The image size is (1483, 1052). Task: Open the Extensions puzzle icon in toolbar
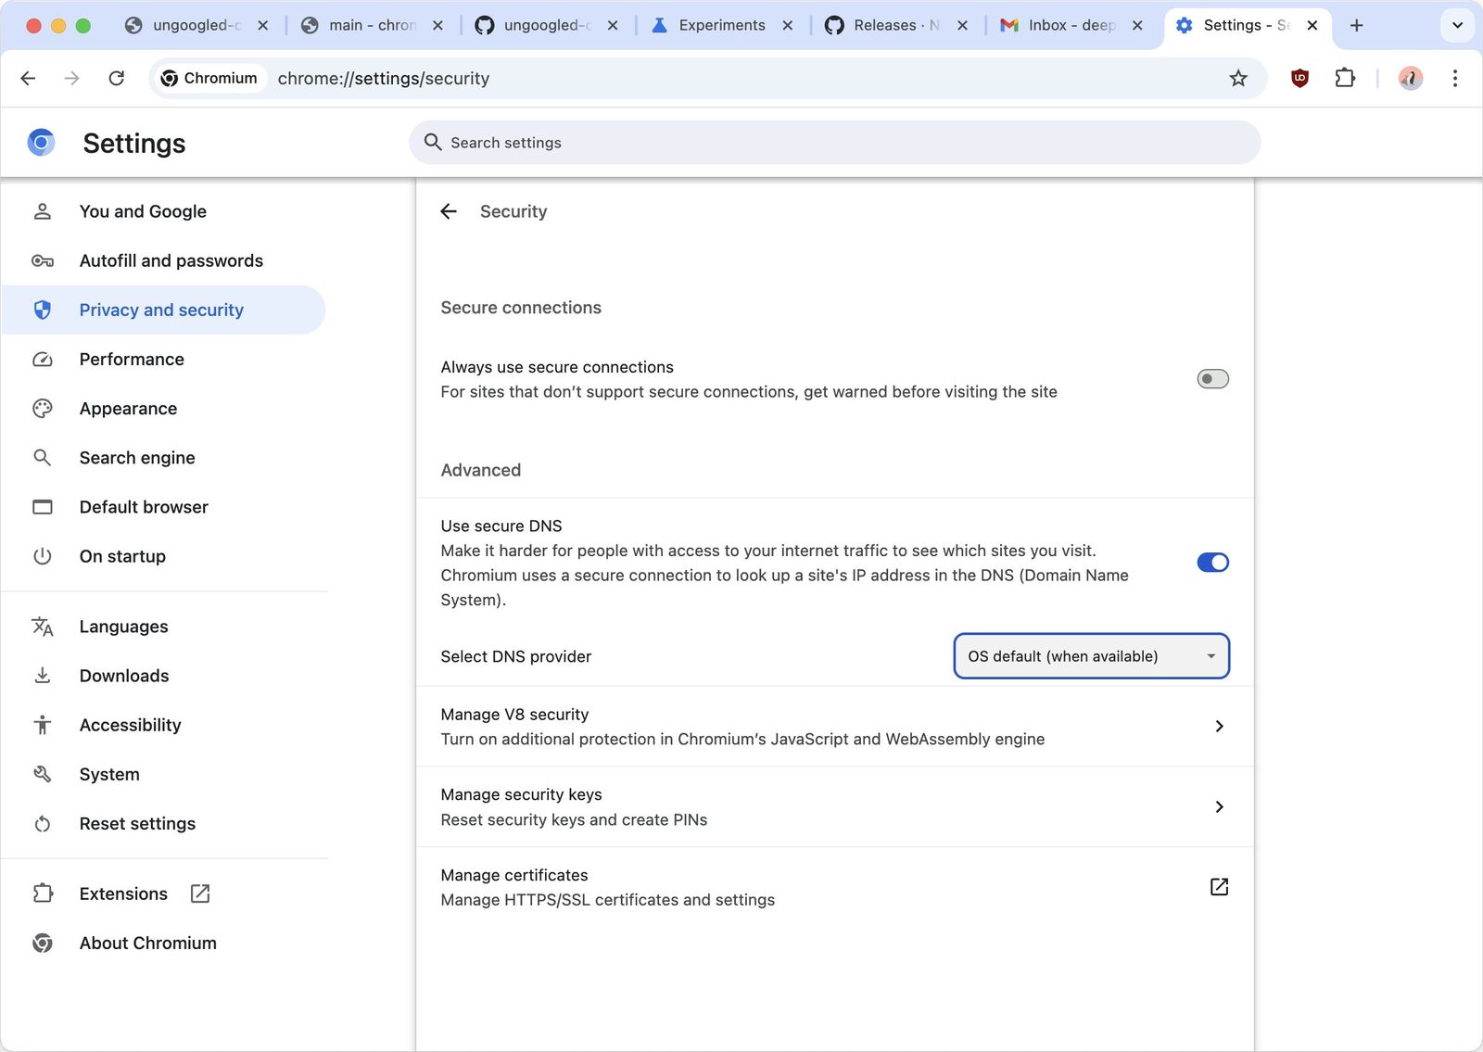coord(1345,78)
